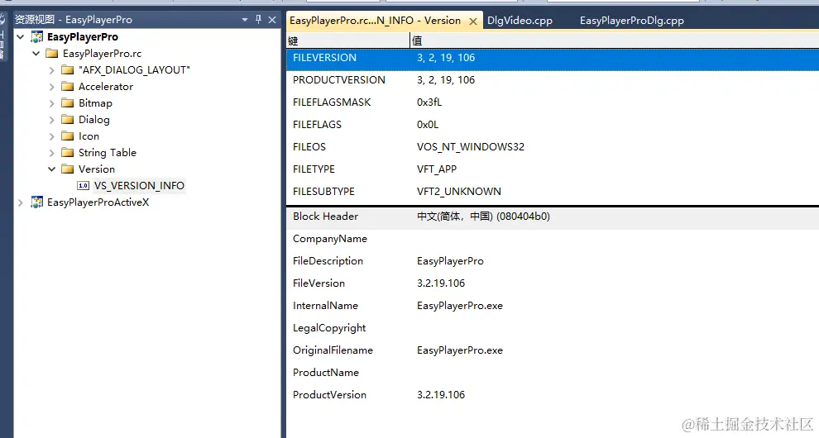Click the VS_VERSION_INFO resource icon
Image resolution: width=819 pixels, height=438 pixels.
coord(83,186)
